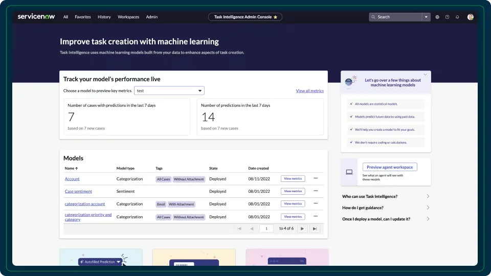Open the Autofilled Prediction dropdown
The image size is (491, 276).
click(x=118, y=262)
